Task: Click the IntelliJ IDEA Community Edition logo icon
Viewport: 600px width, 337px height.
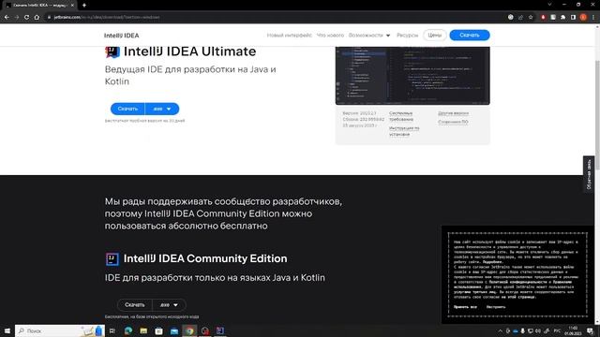Action: 112,259
